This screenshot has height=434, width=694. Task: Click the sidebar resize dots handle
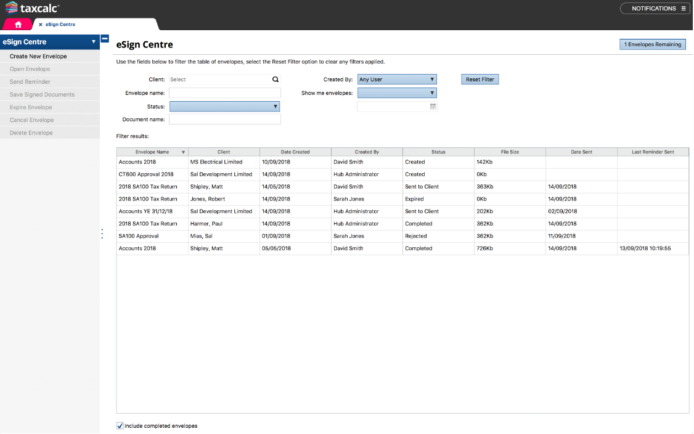click(x=102, y=234)
